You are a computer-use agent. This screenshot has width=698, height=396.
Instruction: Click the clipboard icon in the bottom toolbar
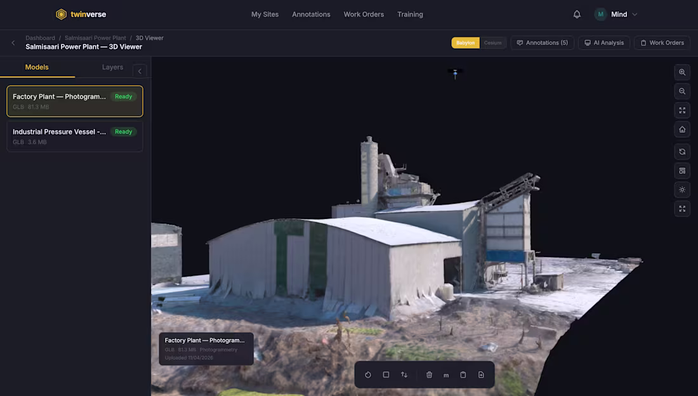(463, 374)
